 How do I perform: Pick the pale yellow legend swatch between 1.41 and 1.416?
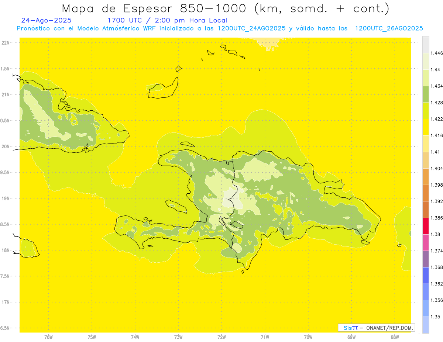click(x=426, y=144)
